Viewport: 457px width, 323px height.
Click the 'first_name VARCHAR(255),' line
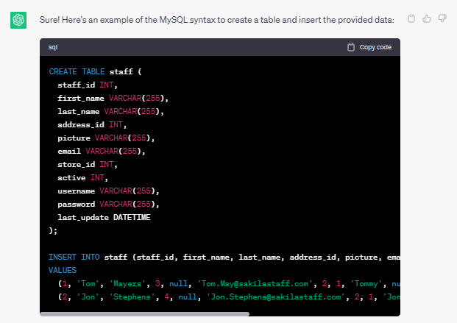[113, 99]
